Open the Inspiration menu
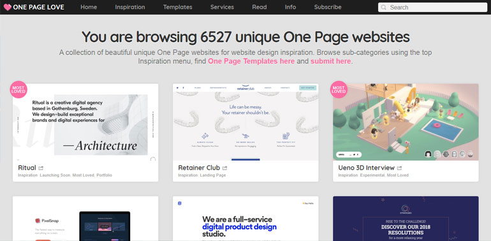This screenshot has width=491, height=241. [130, 7]
